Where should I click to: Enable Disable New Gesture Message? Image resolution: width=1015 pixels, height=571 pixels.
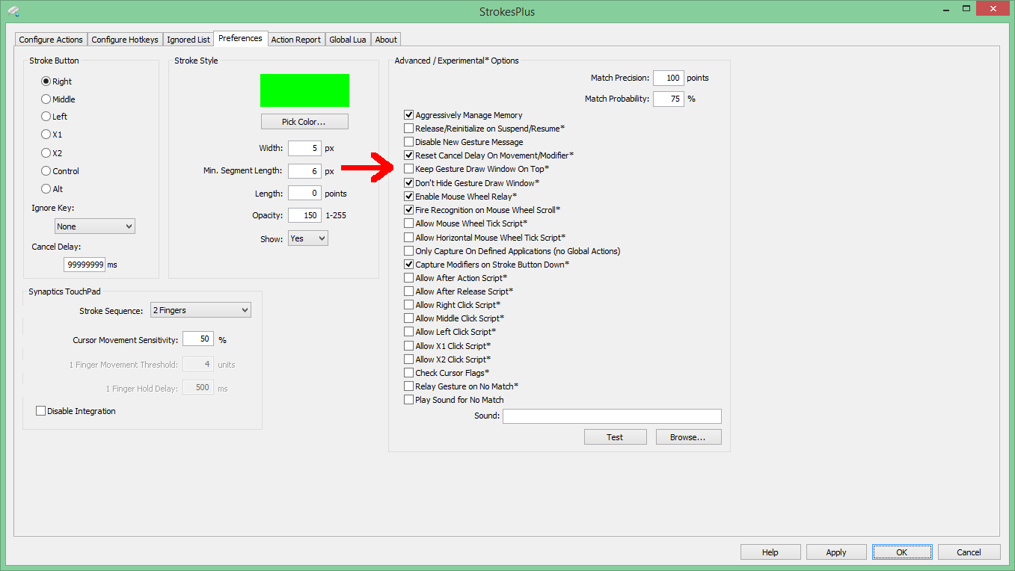(x=409, y=142)
